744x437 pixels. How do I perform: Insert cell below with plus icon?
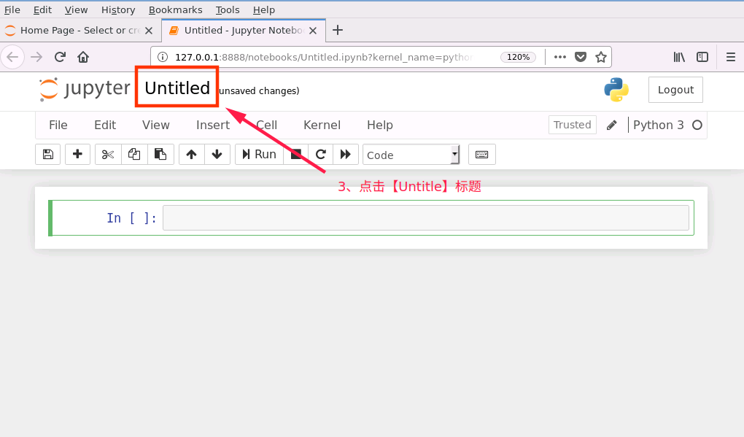(x=77, y=154)
